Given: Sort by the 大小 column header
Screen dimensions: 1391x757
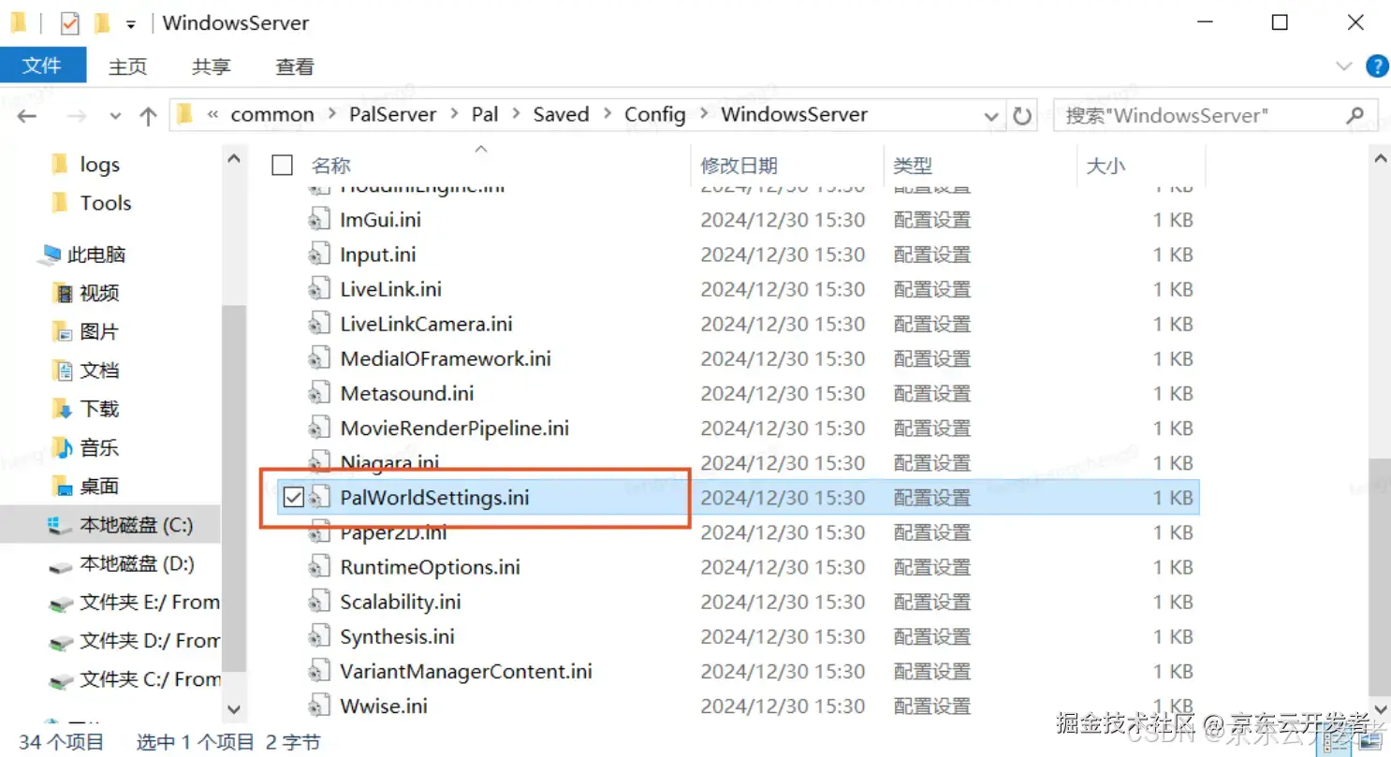Looking at the screenshot, I should [1105, 166].
